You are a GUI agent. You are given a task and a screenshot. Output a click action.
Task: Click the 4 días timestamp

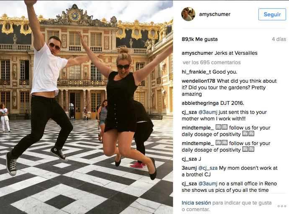tap(279, 39)
